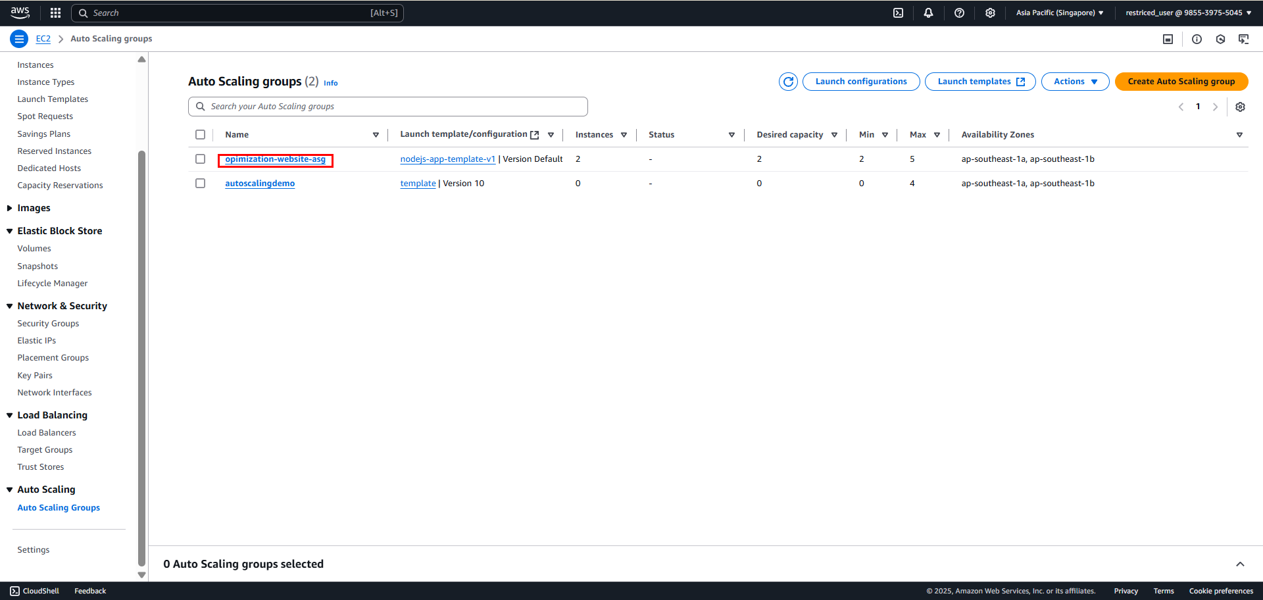Image resolution: width=1263 pixels, height=600 pixels.
Task: Open Security Groups in sidebar
Action: coord(48,323)
